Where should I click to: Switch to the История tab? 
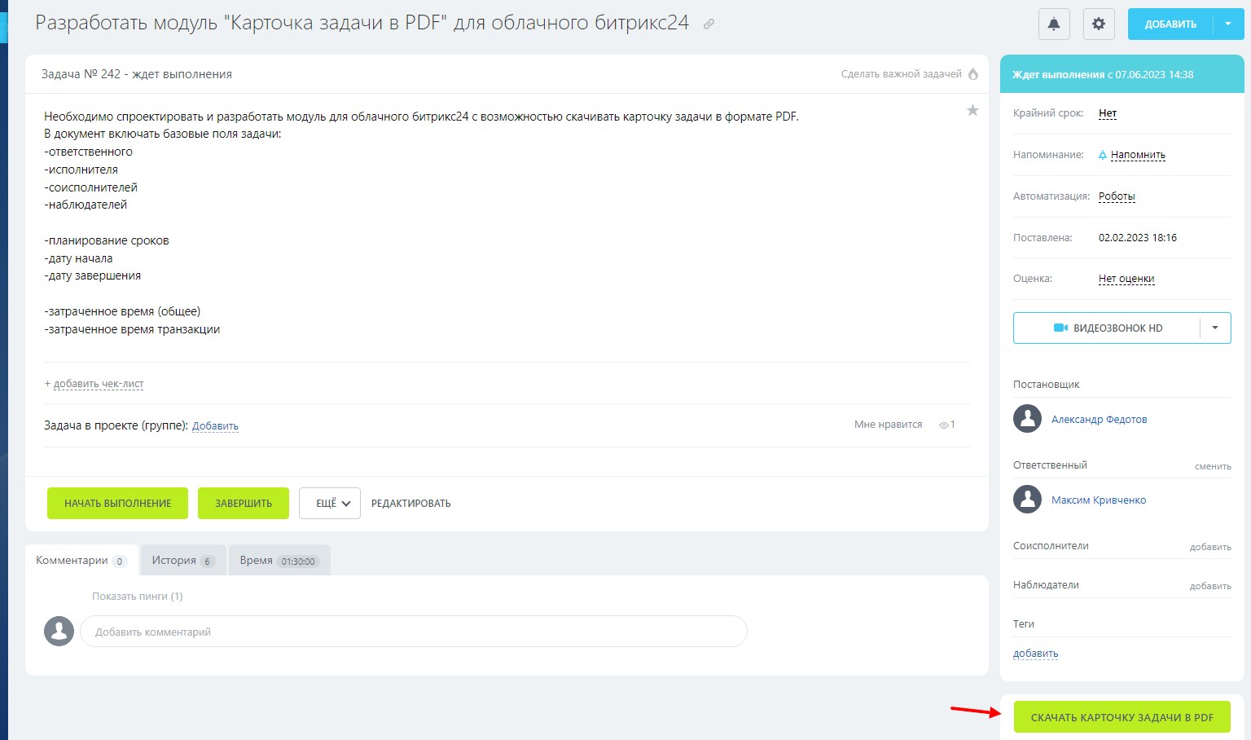[183, 561]
